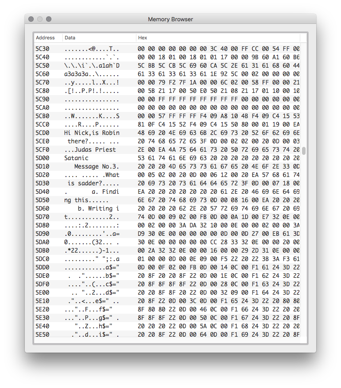
Task: Click data text '.What' in row 5D20
Action: coord(111,175)
